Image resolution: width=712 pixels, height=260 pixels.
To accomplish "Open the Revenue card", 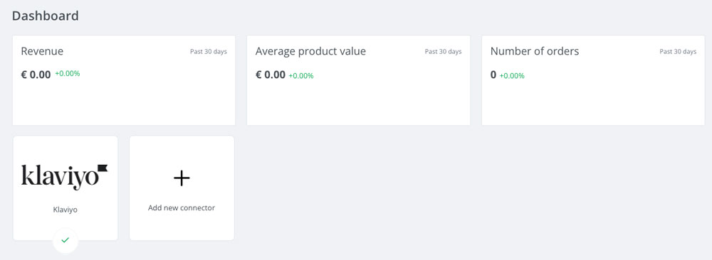I will pyautogui.click(x=124, y=80).
